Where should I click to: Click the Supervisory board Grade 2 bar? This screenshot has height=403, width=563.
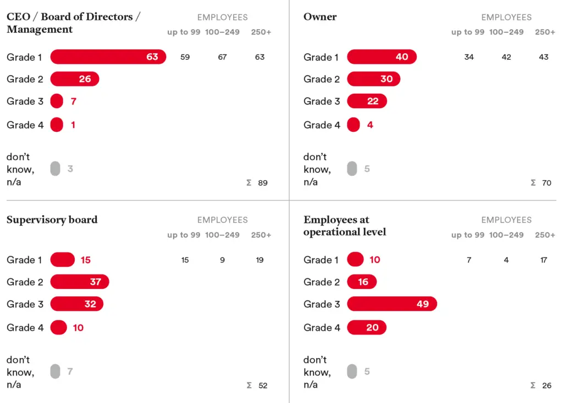80,282
